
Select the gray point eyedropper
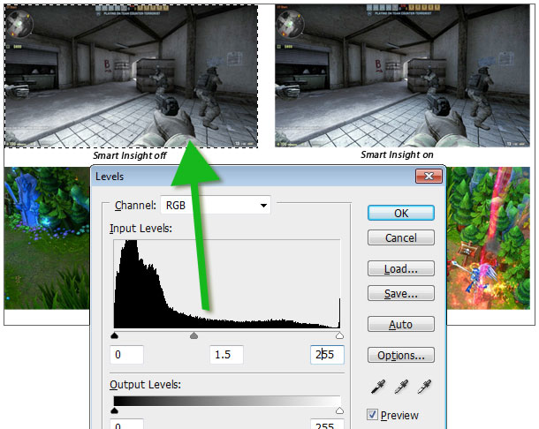[401, 387]
